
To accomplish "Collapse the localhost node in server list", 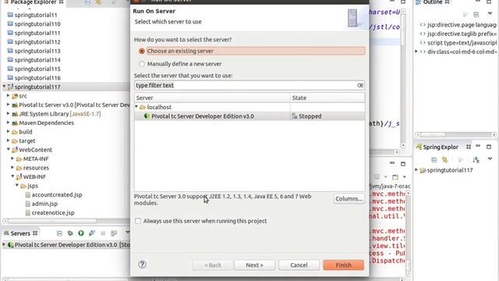I will 136,107.
